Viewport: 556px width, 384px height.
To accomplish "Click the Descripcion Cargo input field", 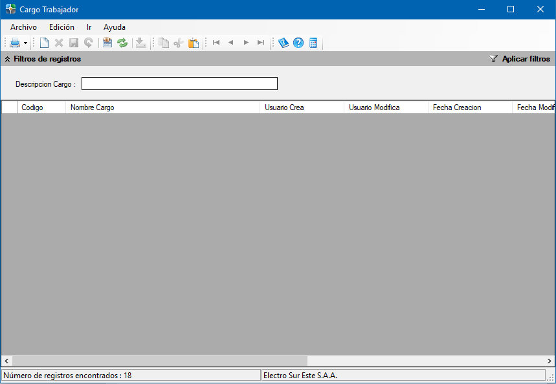I will point(179,84).
